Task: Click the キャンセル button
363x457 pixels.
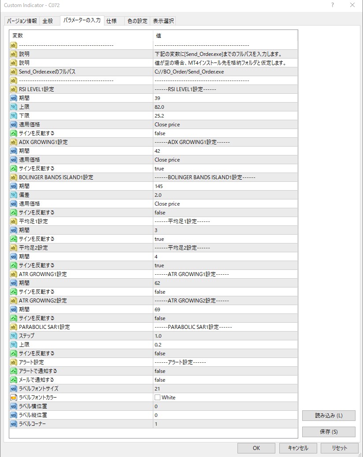Action: coord(298,448)
